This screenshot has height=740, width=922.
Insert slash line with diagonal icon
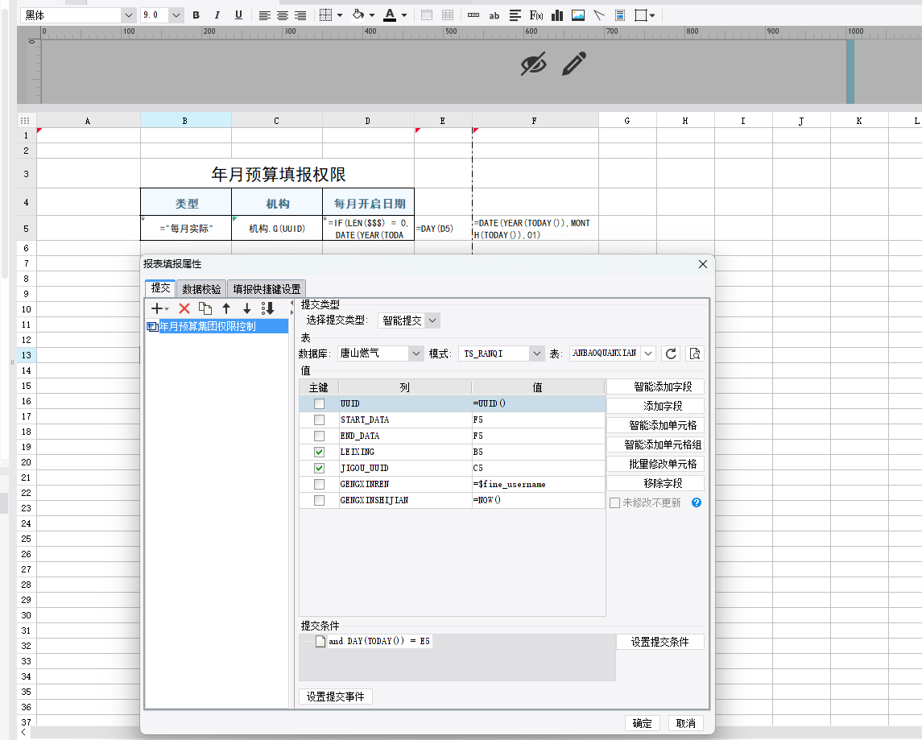coord(599,15)
